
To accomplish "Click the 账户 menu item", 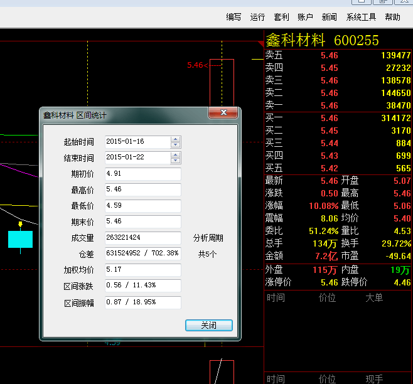I will click(x=305, y=17).
